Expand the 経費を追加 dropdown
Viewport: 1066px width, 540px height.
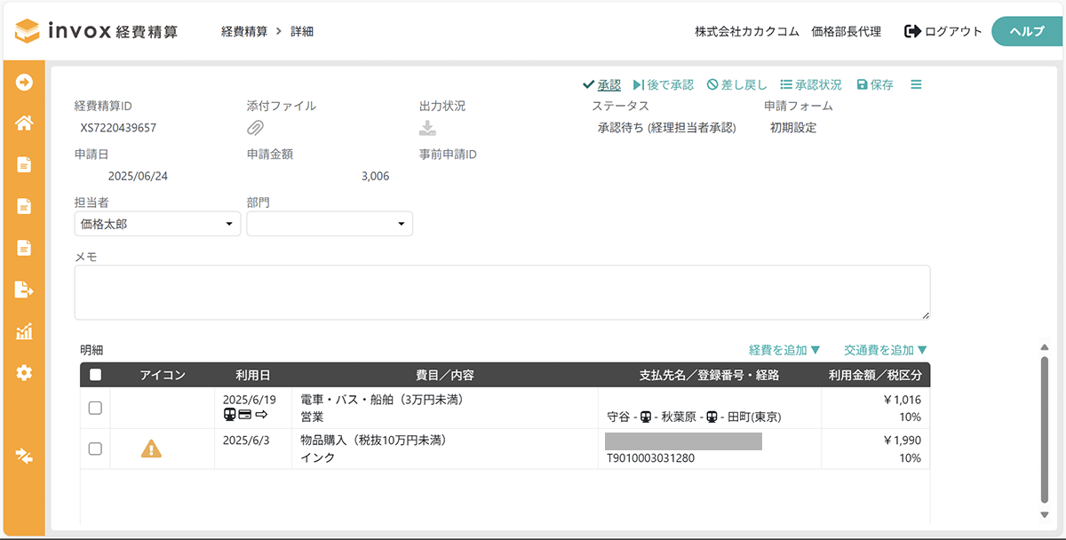pyautogui.click(x=784, y=350)
